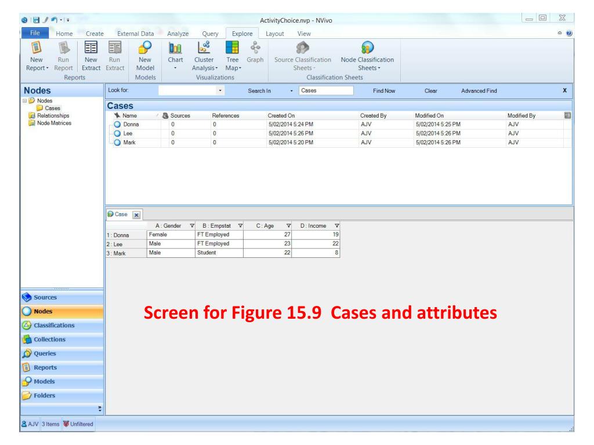594x445 pixels.
Task: Collapse the Nodes tree folder
Action: click(x=24, y=101)
